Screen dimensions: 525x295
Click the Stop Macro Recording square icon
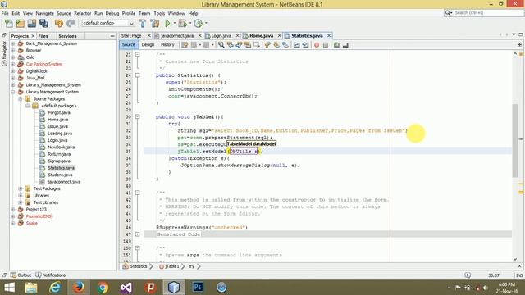(326, 45)
